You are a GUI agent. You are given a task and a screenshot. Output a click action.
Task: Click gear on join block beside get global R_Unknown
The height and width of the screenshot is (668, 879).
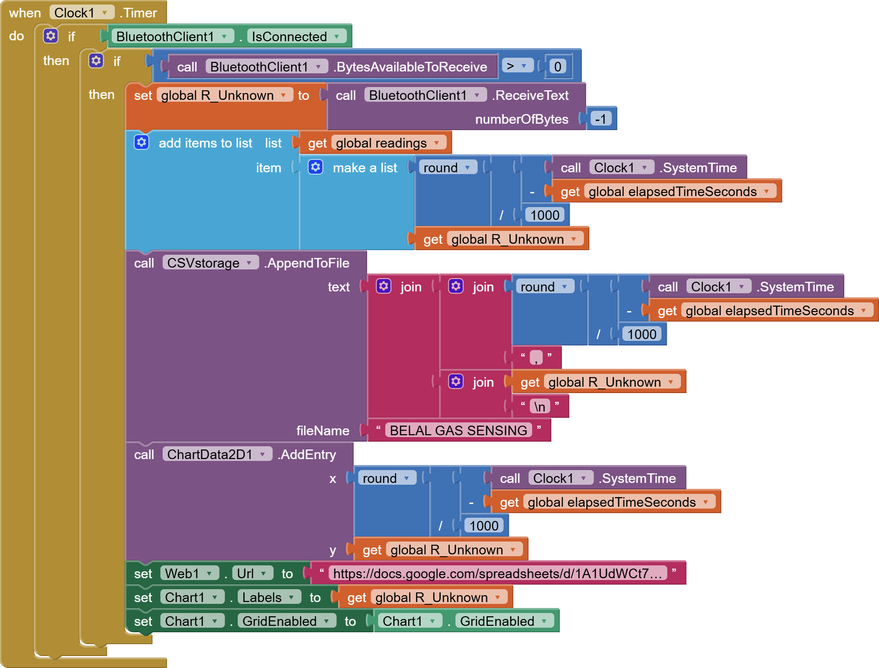[456, 382]
